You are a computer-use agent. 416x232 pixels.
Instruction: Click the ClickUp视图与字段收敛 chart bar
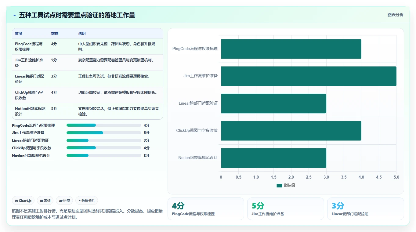pyautogui.click(x=291, y=131)
